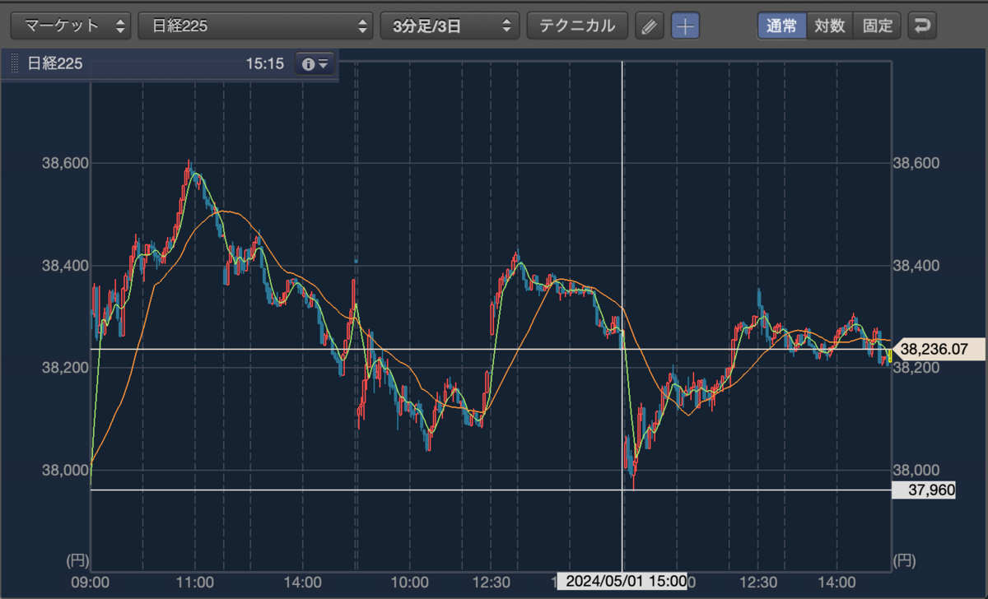Image resolution: width=988 pixels, height=599 pixels.
Task: Toggle the crosshair cursor tool
Action: 685,26
